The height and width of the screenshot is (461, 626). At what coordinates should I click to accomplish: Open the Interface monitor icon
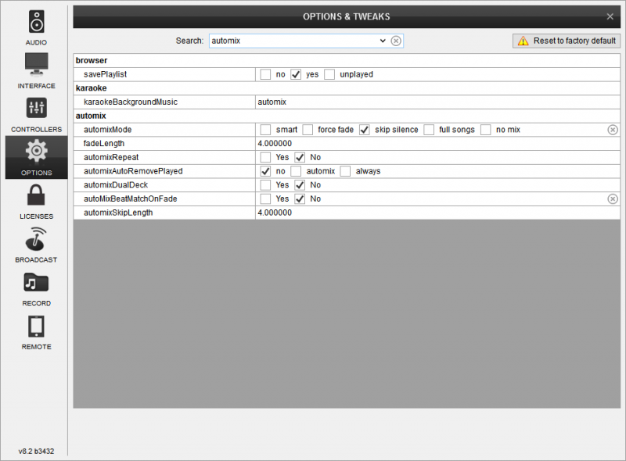point(36,65)
